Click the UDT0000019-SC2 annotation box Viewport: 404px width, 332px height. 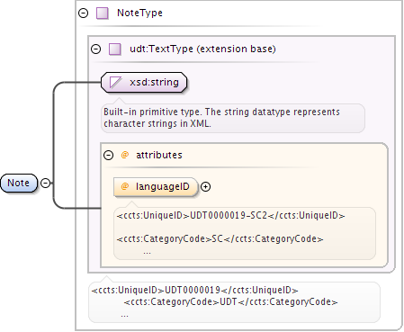point(245,233)
